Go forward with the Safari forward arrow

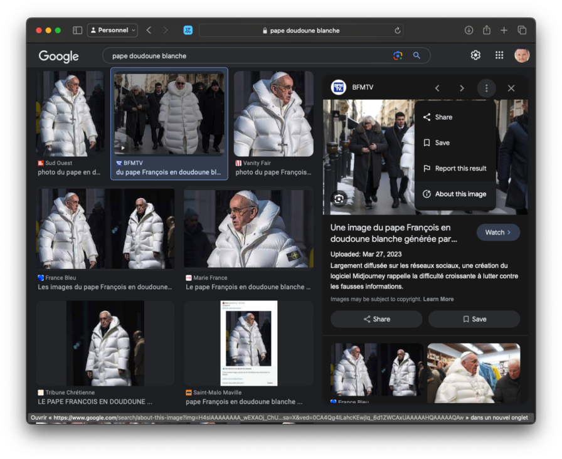coord(165,31)
